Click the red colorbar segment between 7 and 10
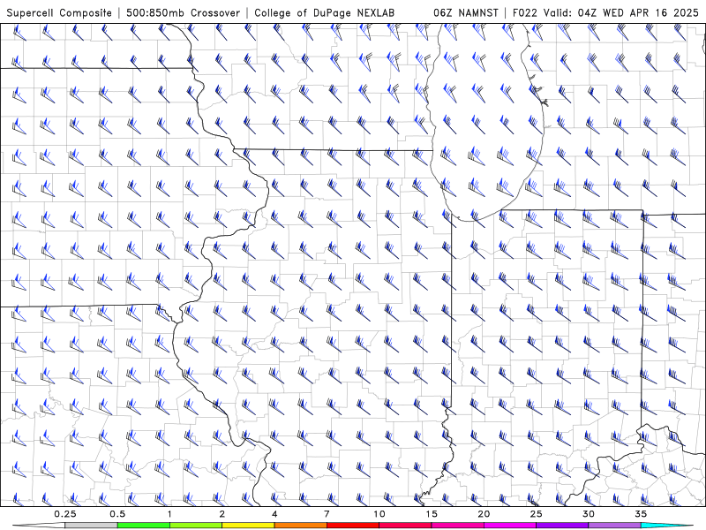 (x=352, y=526)
